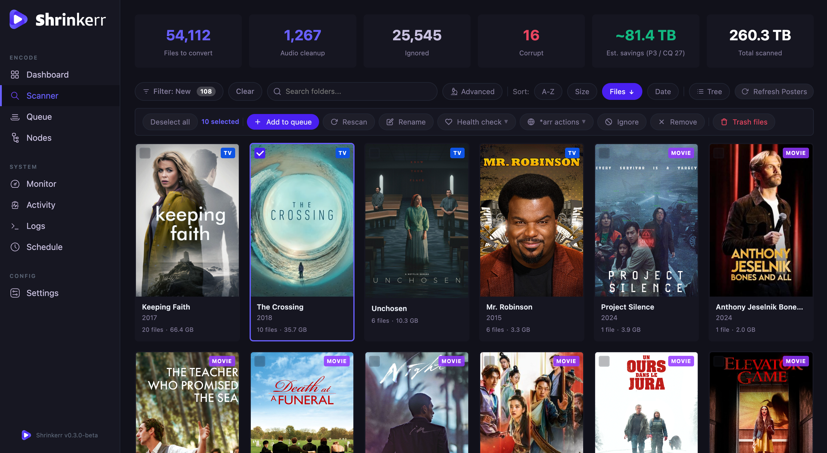Click the 25,545 Ignored stat
827x453 pixels.
[417, 41]
